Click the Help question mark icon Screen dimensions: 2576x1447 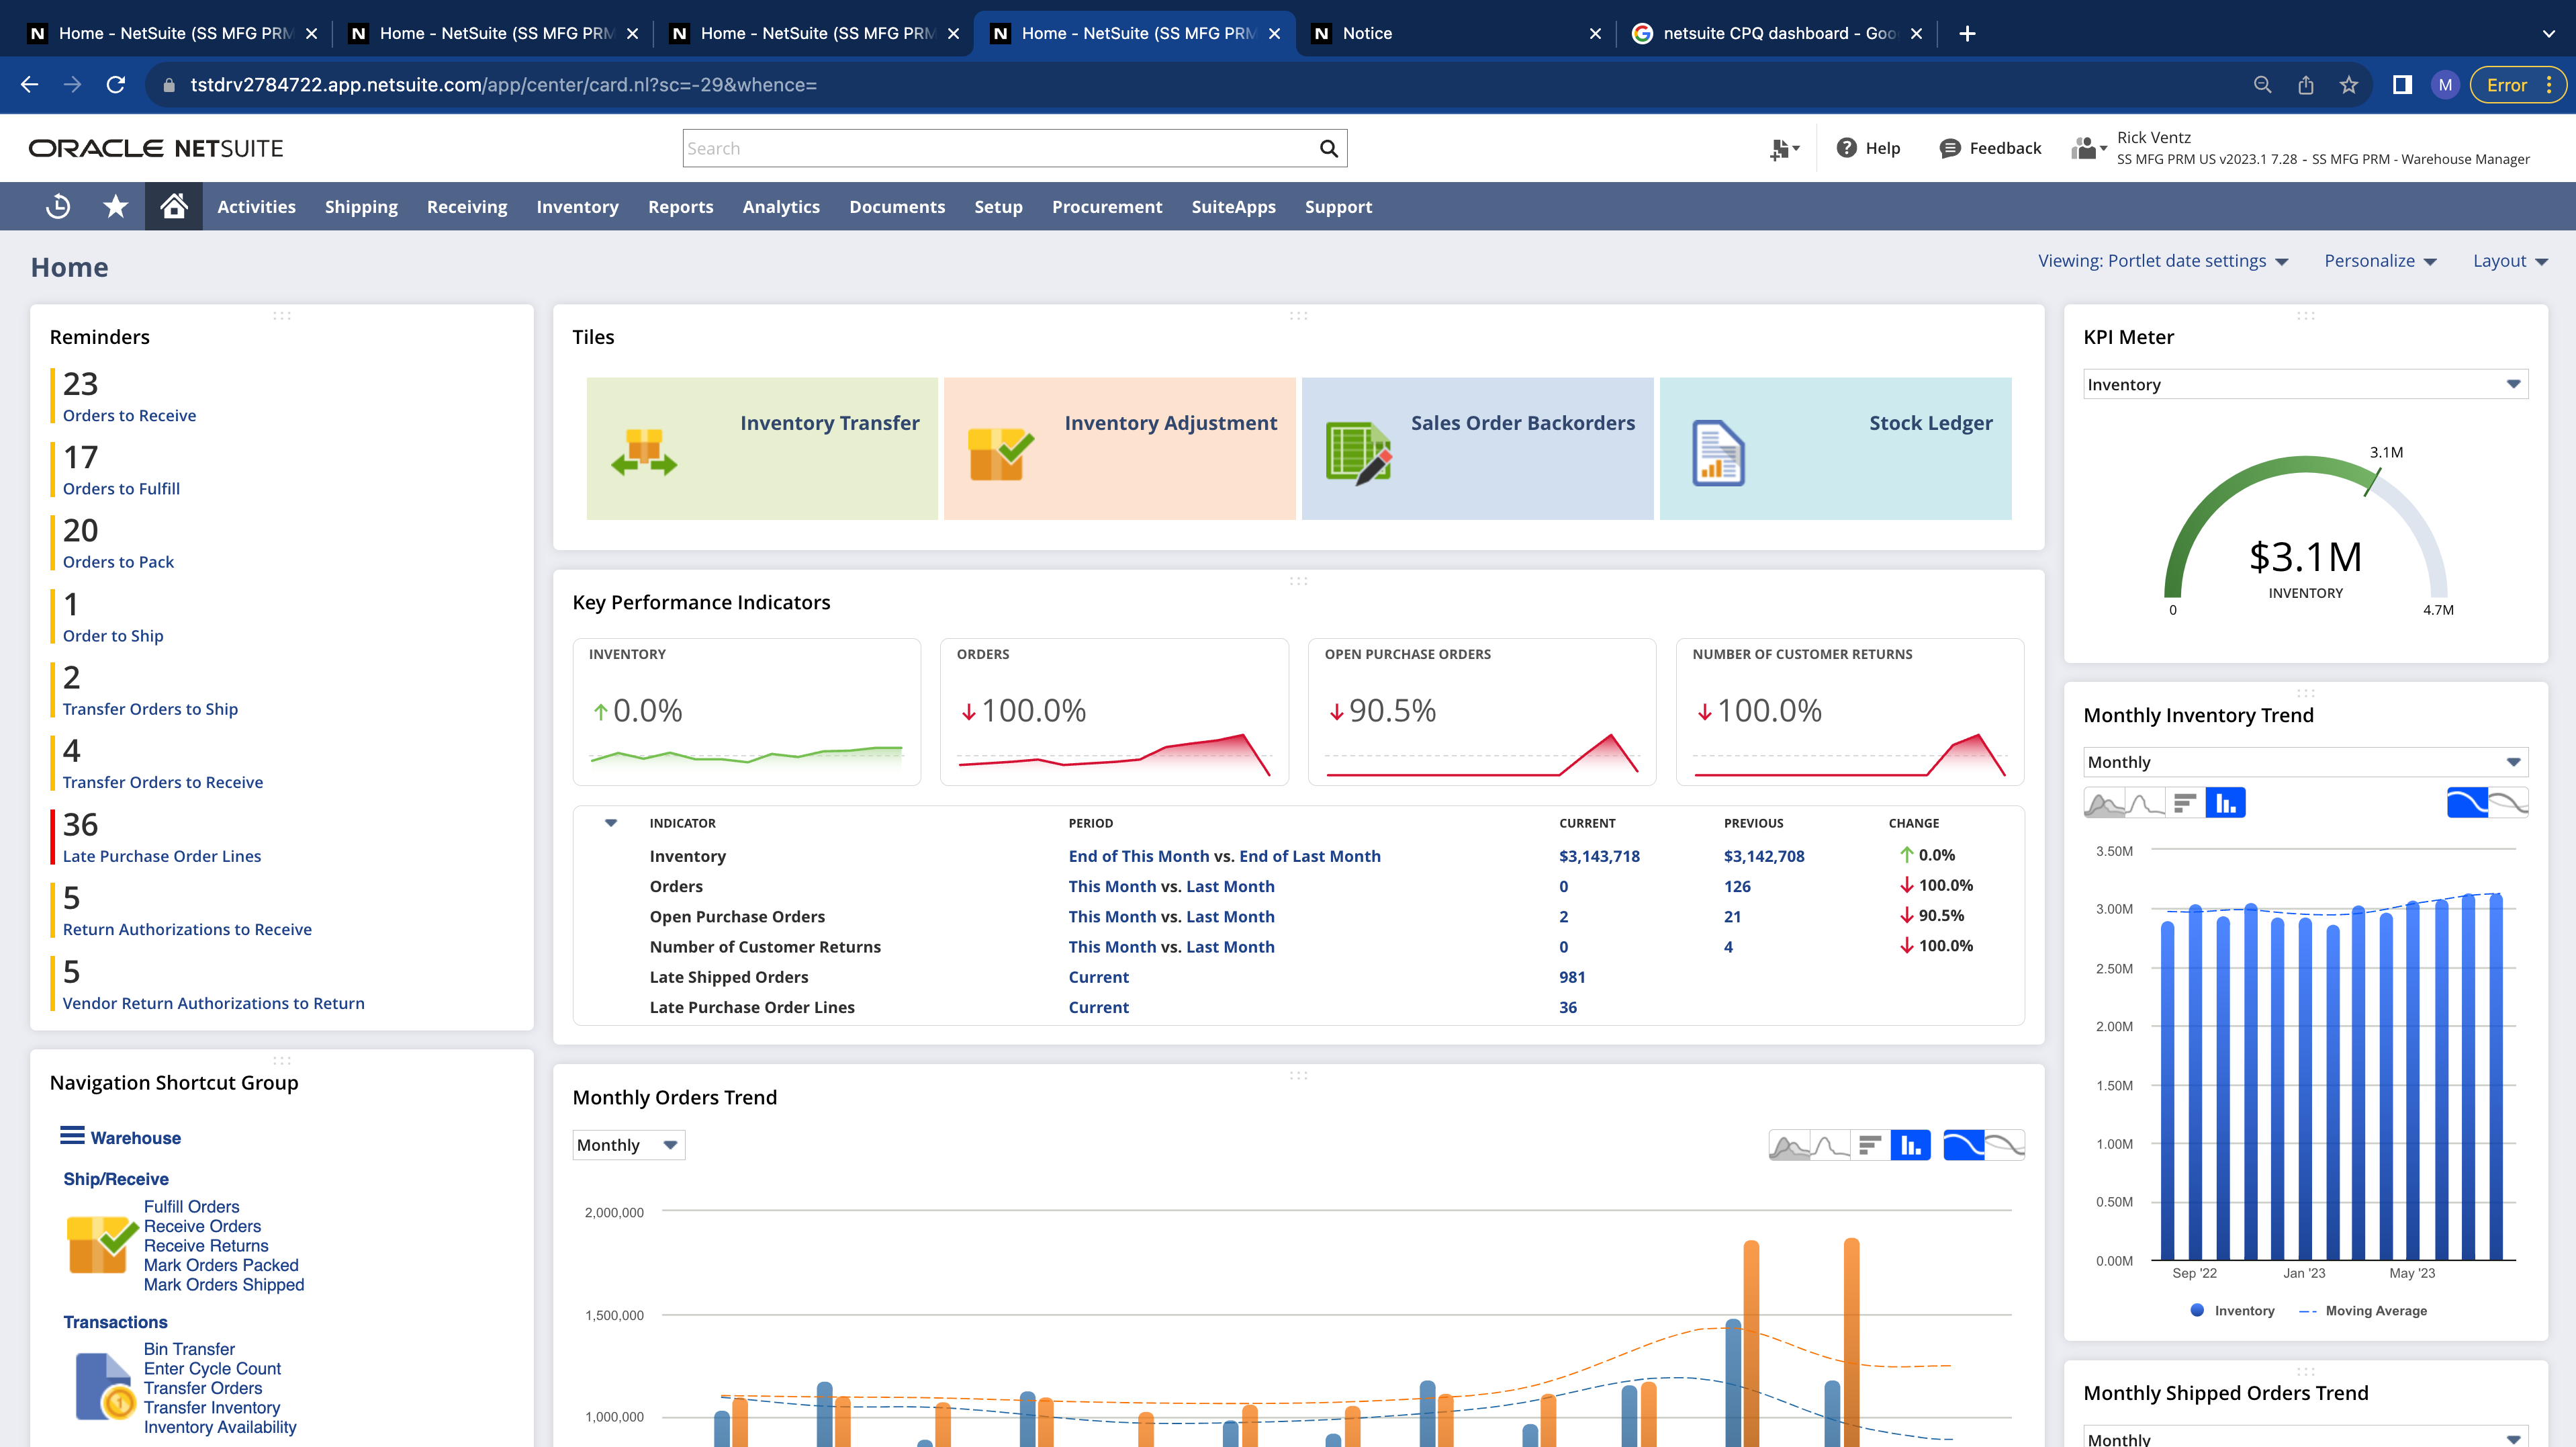pos(1846,148)
